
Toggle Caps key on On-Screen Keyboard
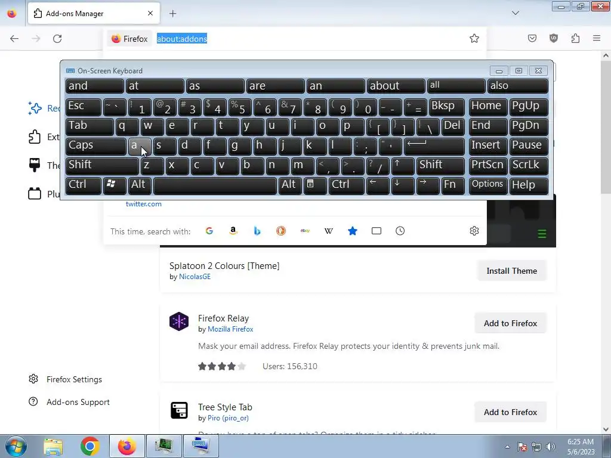[96, 146]
